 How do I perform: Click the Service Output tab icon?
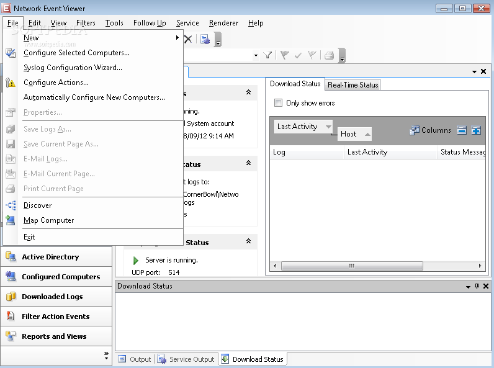click(162, 359)
